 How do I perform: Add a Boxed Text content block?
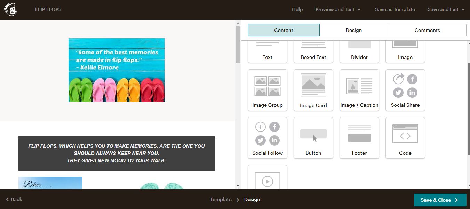(x=313, y=52)
